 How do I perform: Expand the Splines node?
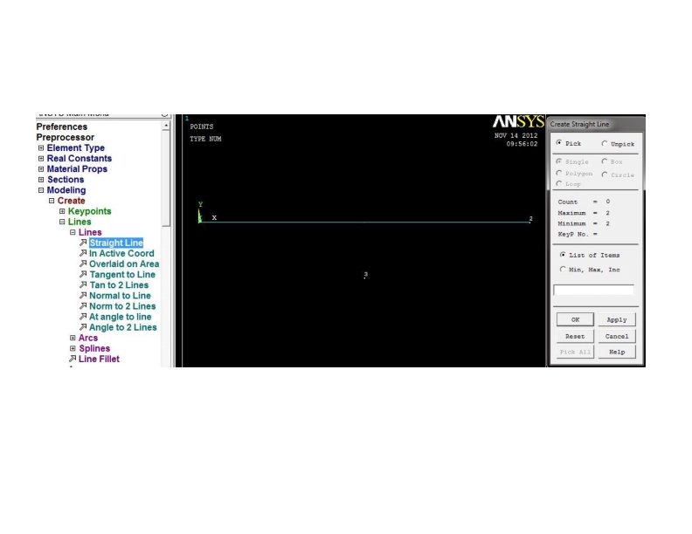73,348
